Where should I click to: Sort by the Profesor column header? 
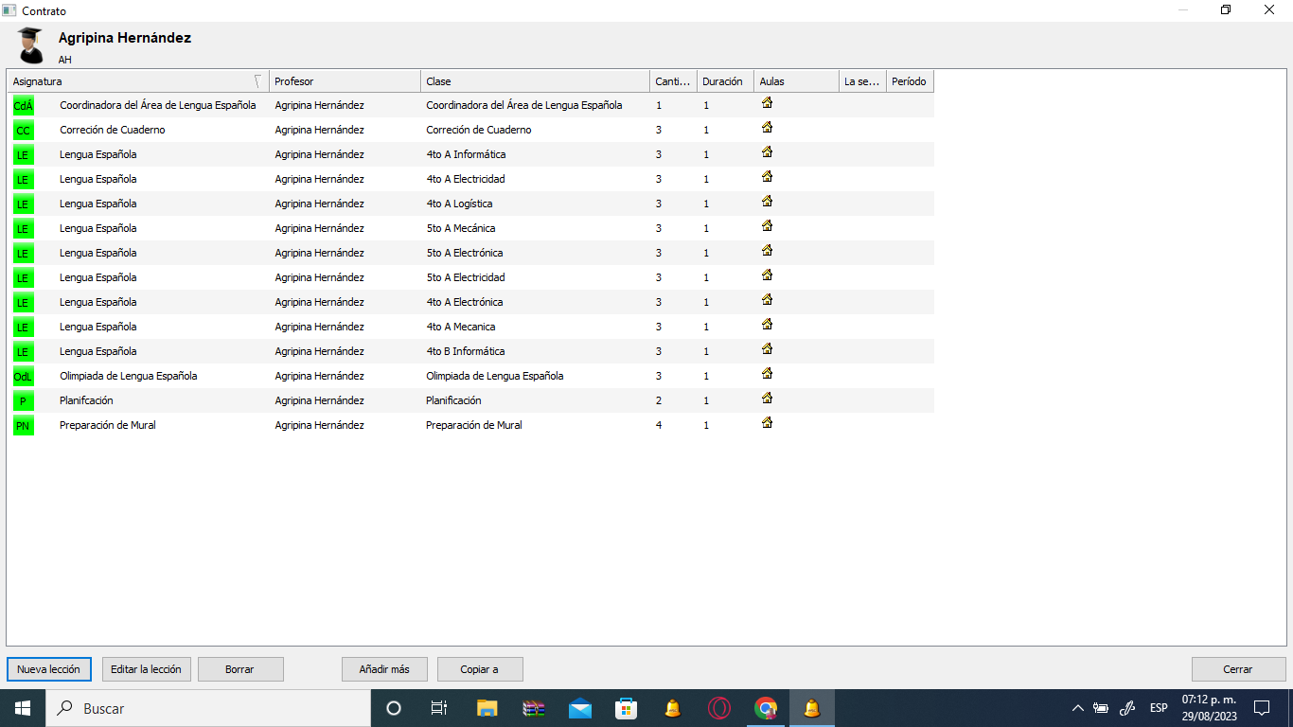click(345, 81)
